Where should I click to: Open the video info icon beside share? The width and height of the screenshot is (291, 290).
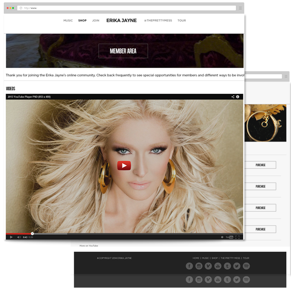pos(238,97)
